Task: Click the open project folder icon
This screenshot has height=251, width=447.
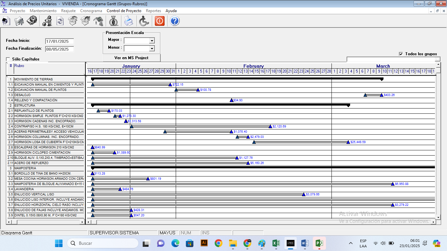Action: point(19,21)
